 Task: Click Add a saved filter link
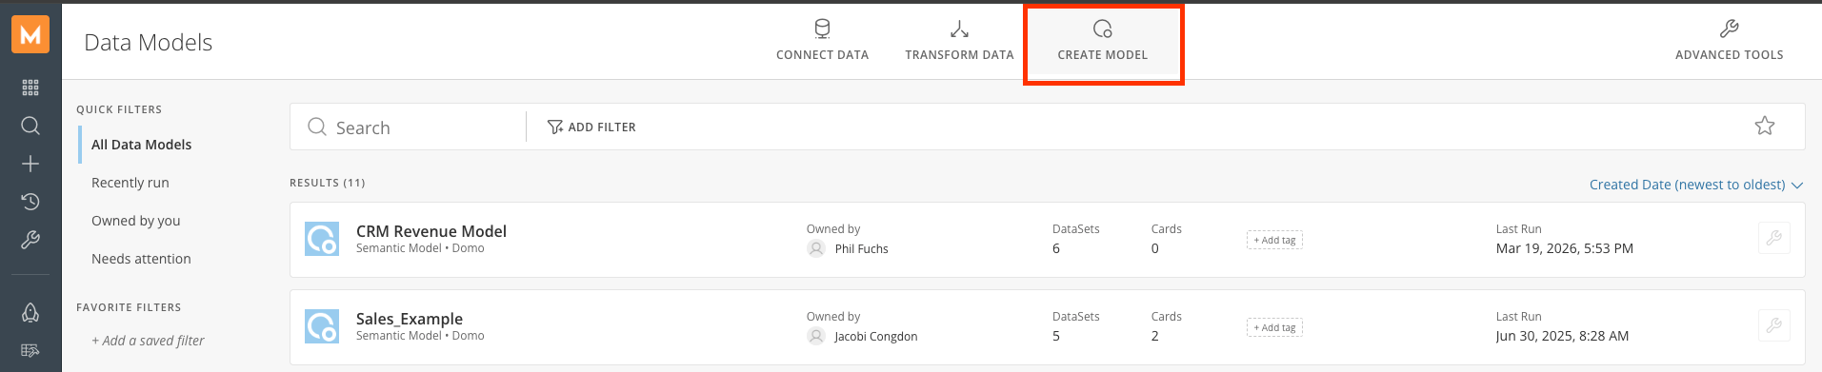point(148,341)
